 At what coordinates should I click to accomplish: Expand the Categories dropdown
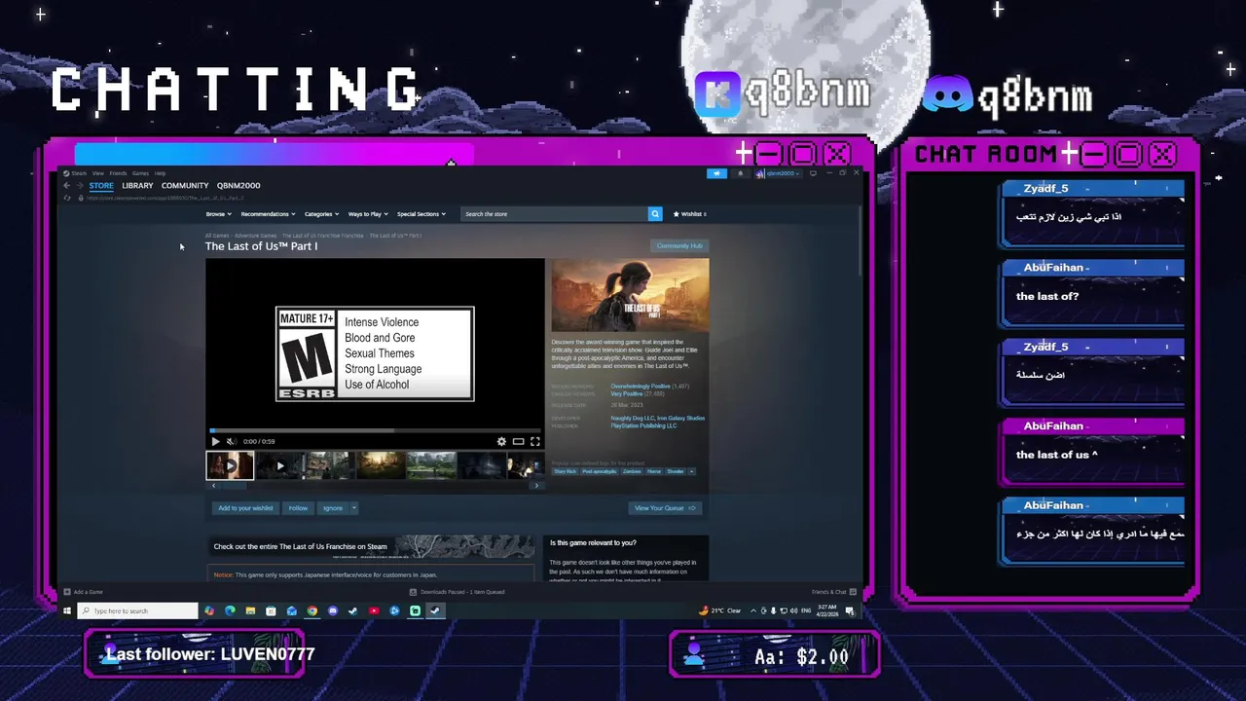321,213
